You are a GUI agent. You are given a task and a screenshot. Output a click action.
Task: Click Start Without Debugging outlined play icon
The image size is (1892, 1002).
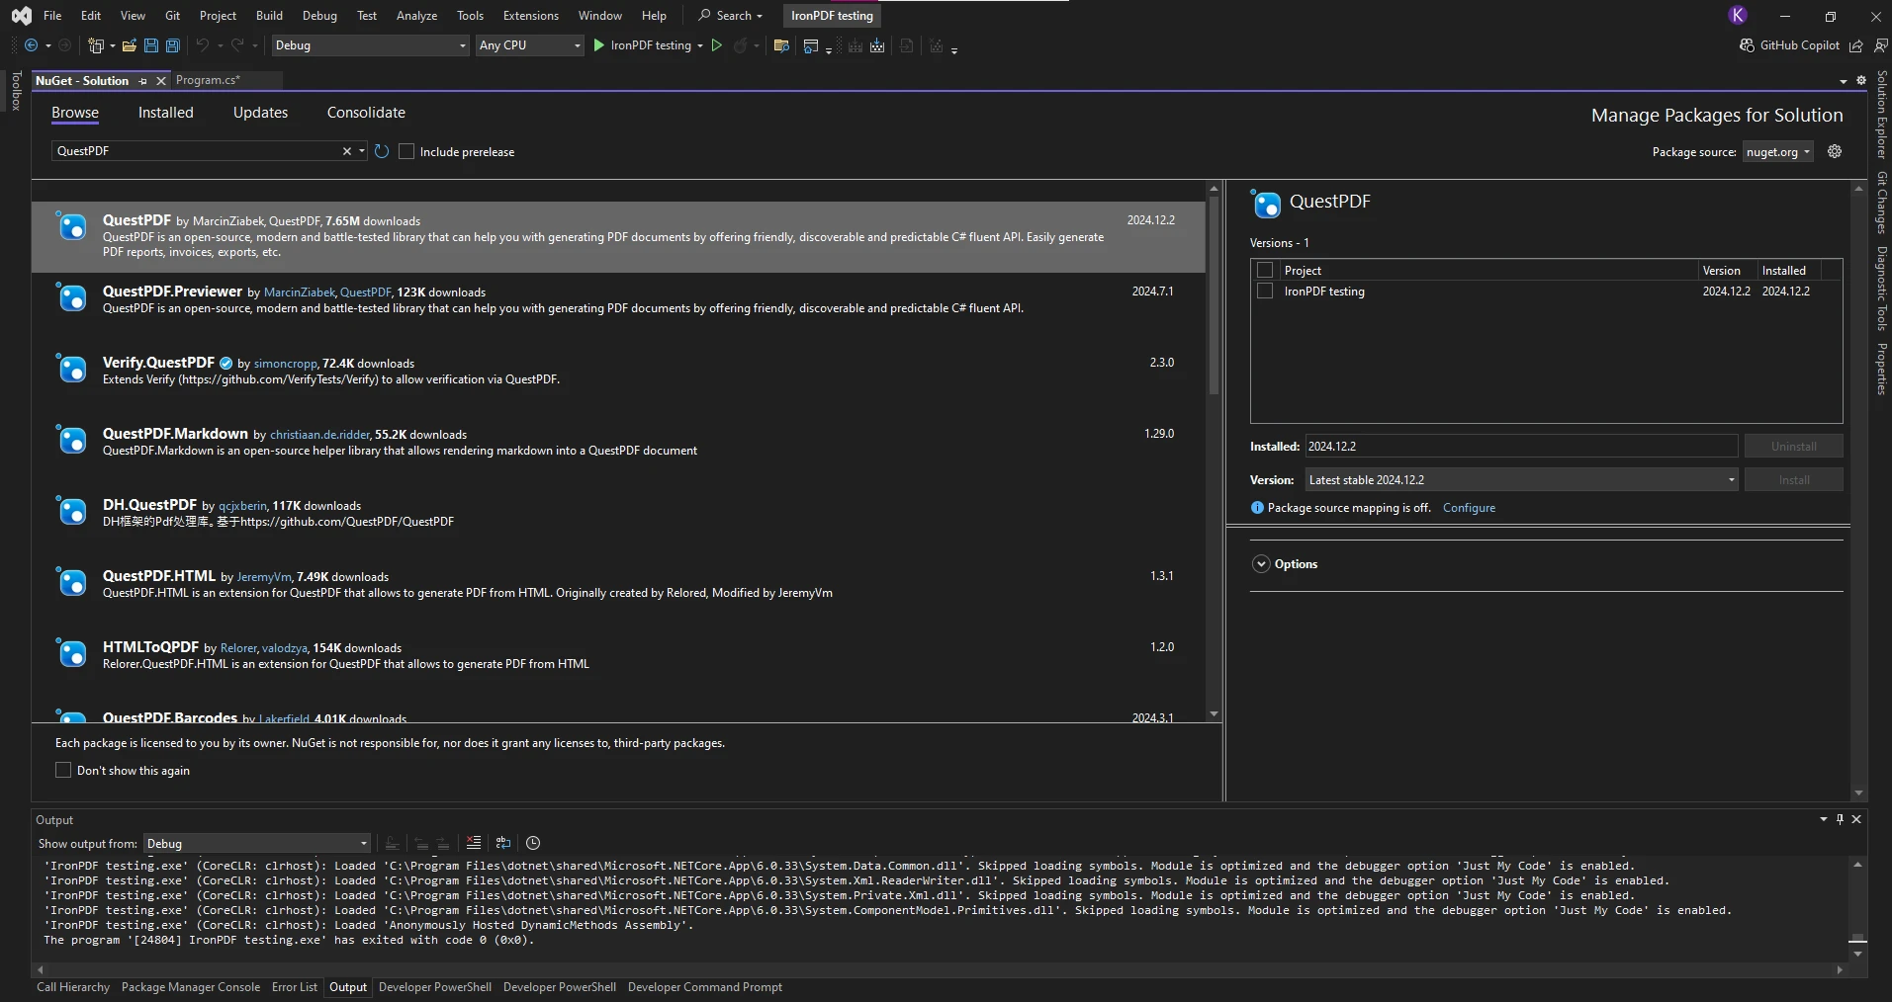click(717, 45)
